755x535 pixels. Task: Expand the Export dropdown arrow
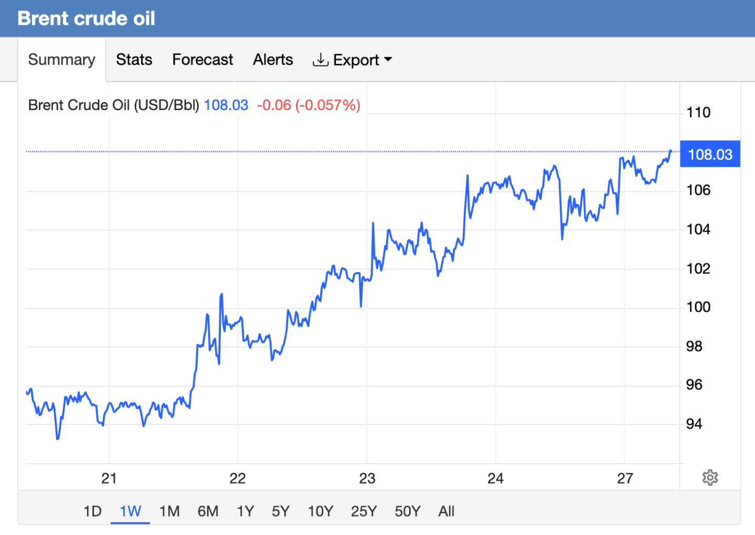[x=388, y=60]
